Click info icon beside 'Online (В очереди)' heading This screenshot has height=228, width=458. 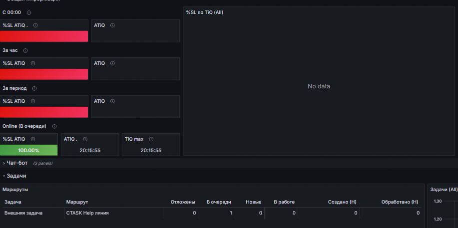[x=54, y=126]
